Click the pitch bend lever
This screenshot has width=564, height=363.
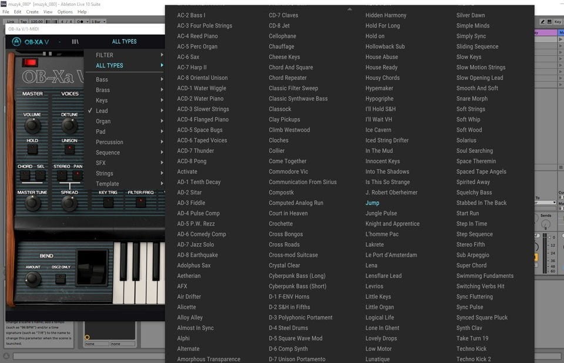pyautogui.click(x=92, y=268)
